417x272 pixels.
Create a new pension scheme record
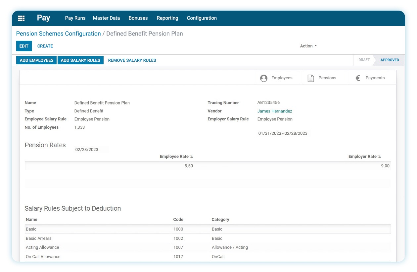pos(45,46)
